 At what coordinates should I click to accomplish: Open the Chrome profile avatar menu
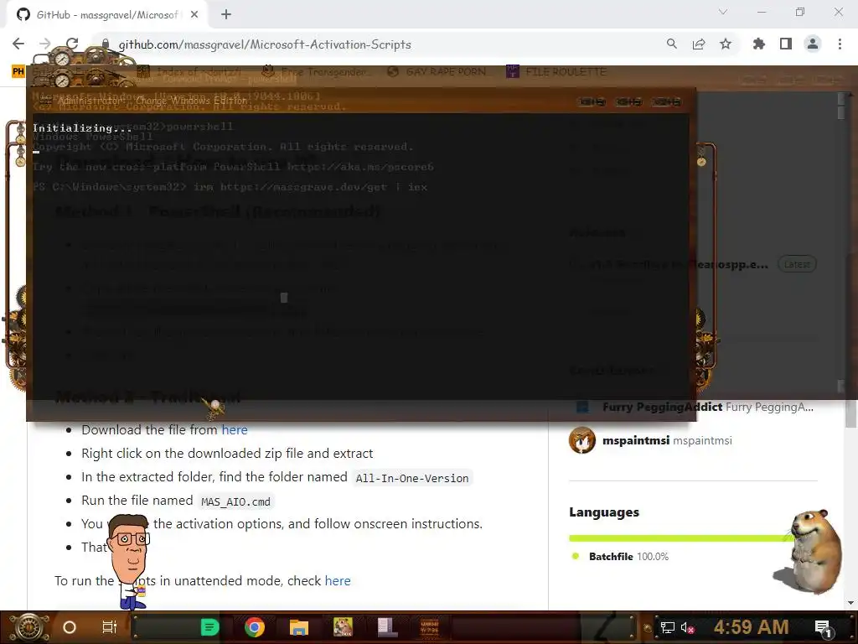[813, 44]
